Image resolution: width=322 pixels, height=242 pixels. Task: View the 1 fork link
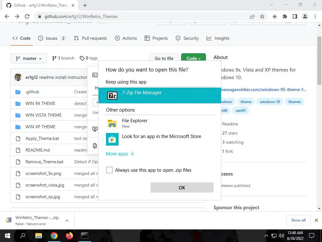pos(228,152)
